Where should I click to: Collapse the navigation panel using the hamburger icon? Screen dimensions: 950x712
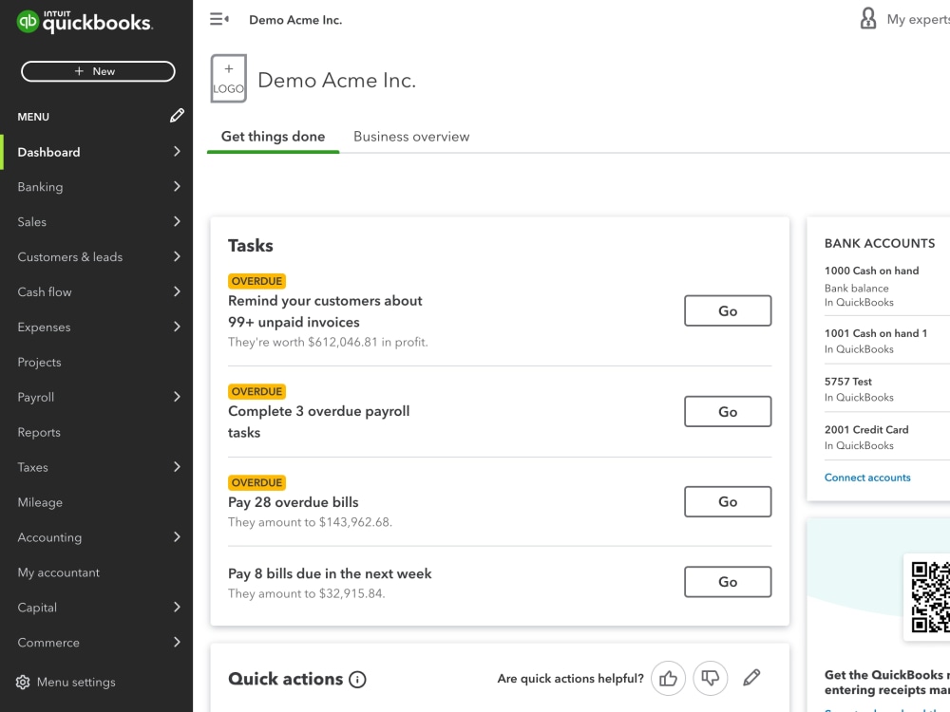click(x=219, y=19)
